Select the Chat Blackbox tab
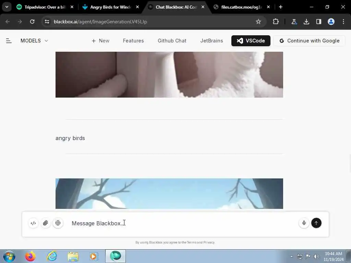The width and height of the screenshot is (351, 263). [176, 7]
